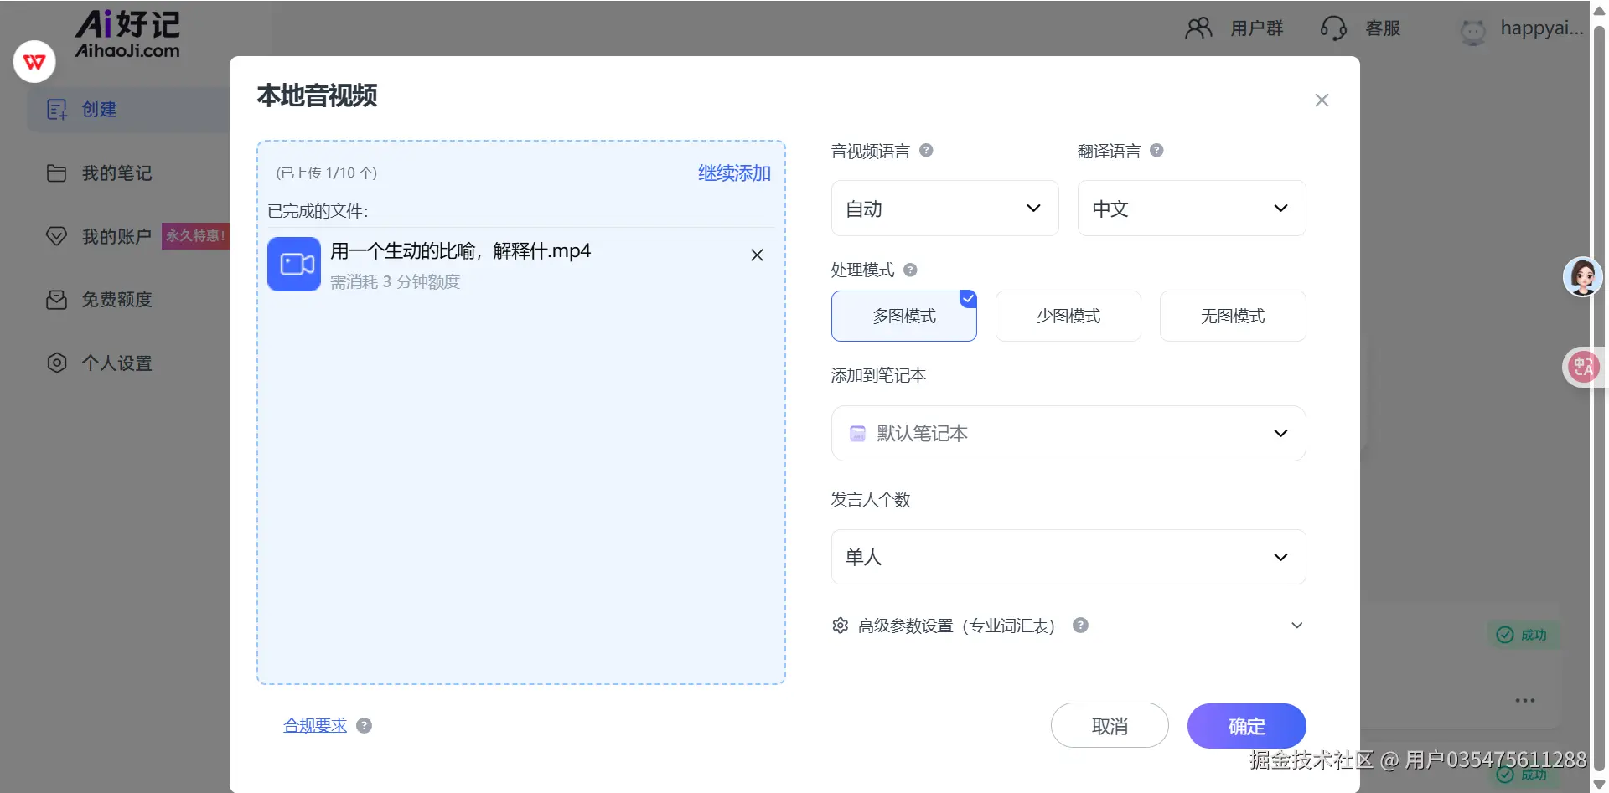1609x793 pixels.
Task: Click the gear icon for advanced parameters
Action: coord(841,626)
